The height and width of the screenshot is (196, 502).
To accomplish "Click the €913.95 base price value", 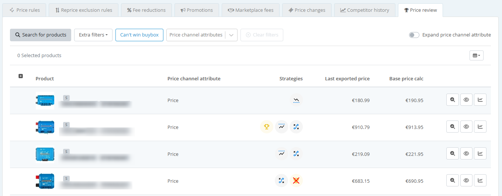I will (414, 127).
